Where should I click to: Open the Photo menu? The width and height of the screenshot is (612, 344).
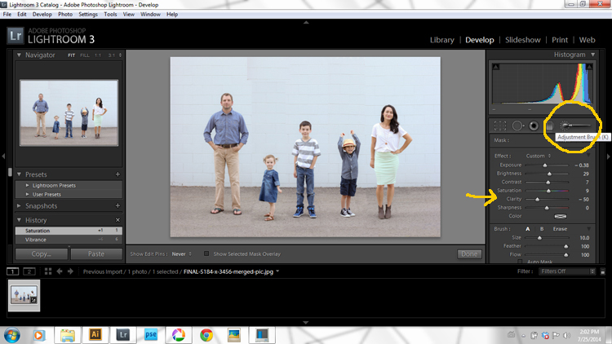(65, 14)
